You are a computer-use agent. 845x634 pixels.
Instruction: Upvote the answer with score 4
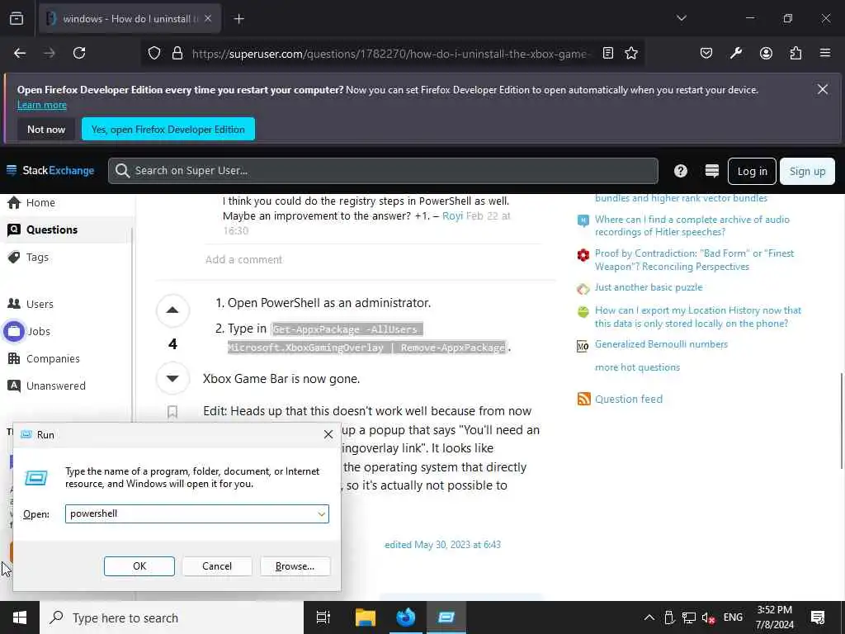click(172, 310)
